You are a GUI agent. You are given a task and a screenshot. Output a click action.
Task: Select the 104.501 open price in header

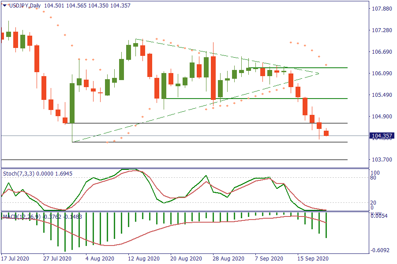(x=54, y=6)
